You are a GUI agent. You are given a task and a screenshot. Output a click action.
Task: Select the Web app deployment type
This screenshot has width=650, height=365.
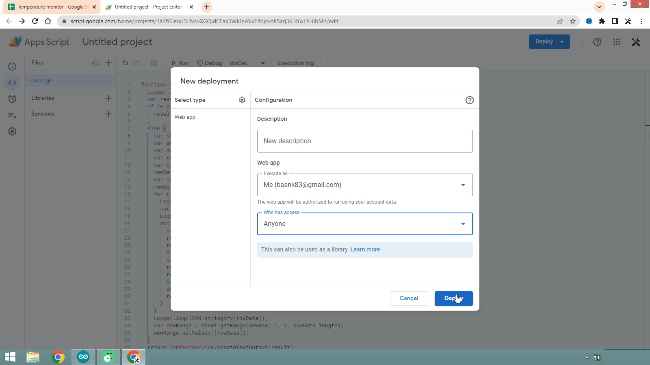[185, 117]
